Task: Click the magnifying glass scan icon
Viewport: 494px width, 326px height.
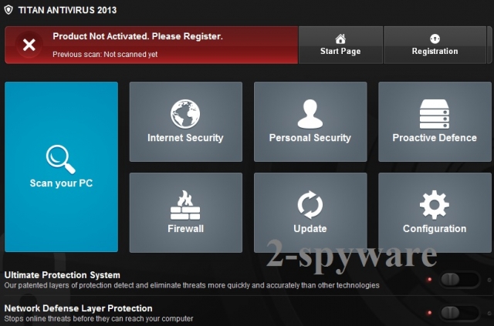Action: click(60, 159)
